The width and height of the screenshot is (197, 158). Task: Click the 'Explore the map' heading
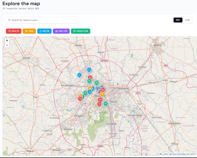[21, 4]
